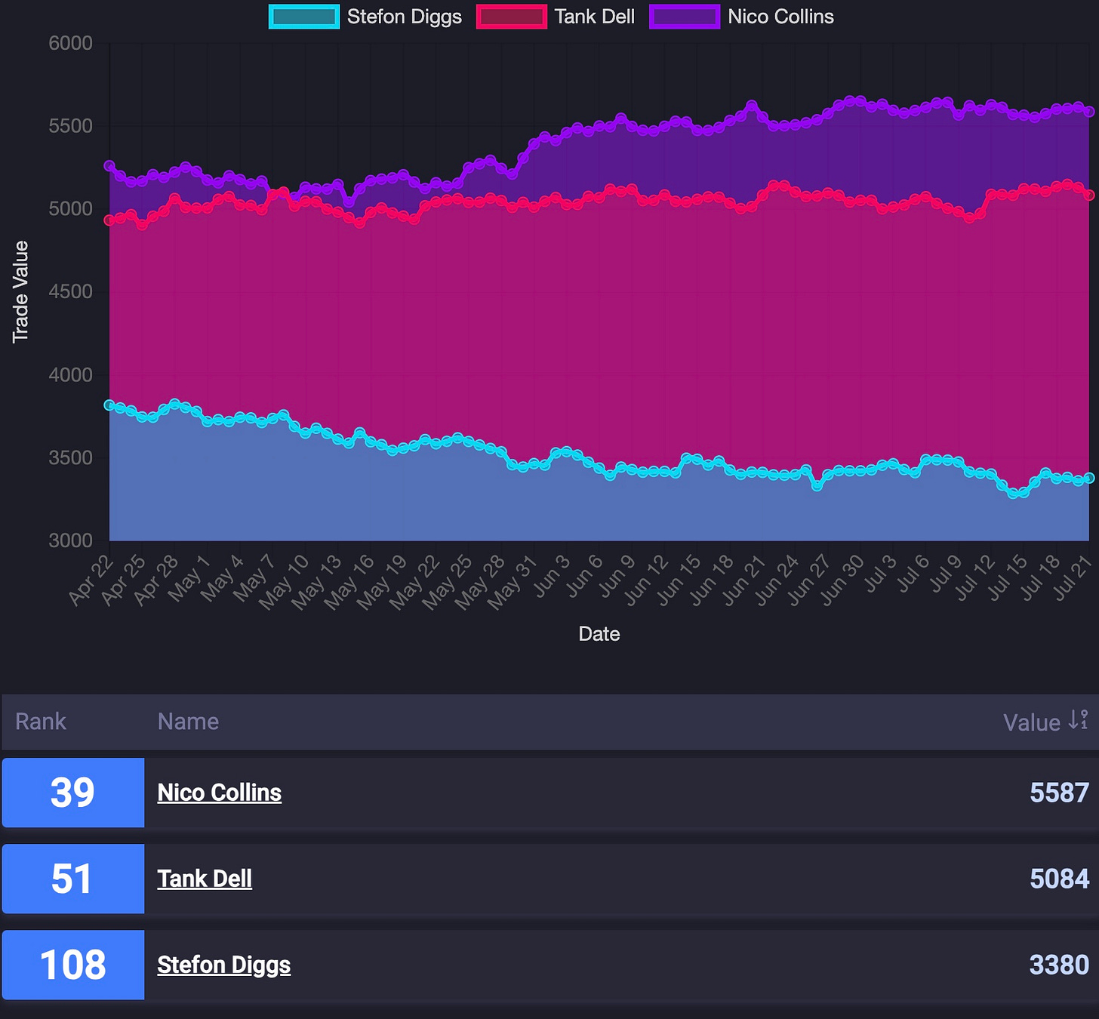Click the Date axis title
Image resolution: width=1099 pixels, height=1019 pixels.
click(599, 634)
